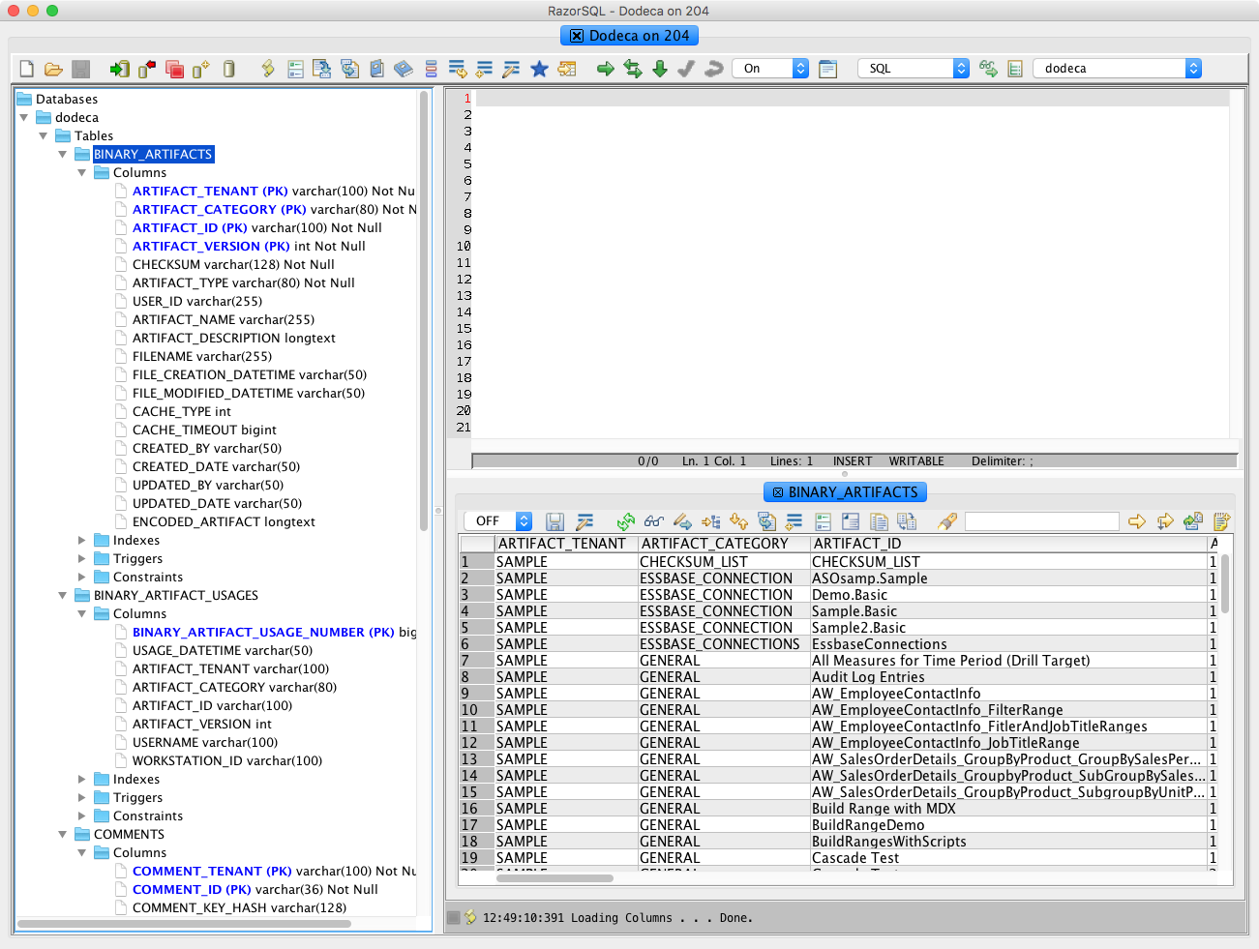
Task: Collapse the BINARY_ARTIFACT_USAGES table node
Action: [x=63, y=596]
